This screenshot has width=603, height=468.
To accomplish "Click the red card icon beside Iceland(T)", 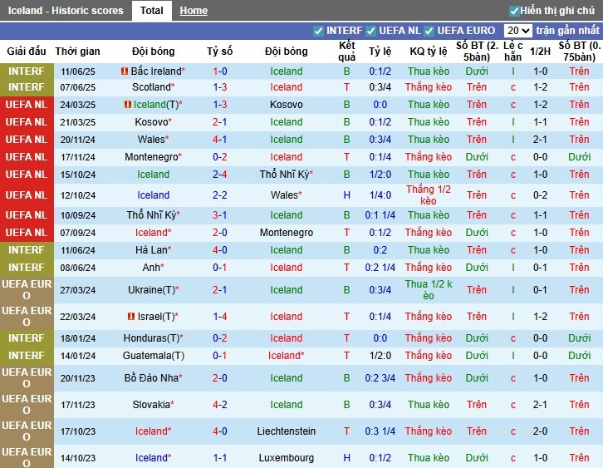I will [x=128, y=106].
